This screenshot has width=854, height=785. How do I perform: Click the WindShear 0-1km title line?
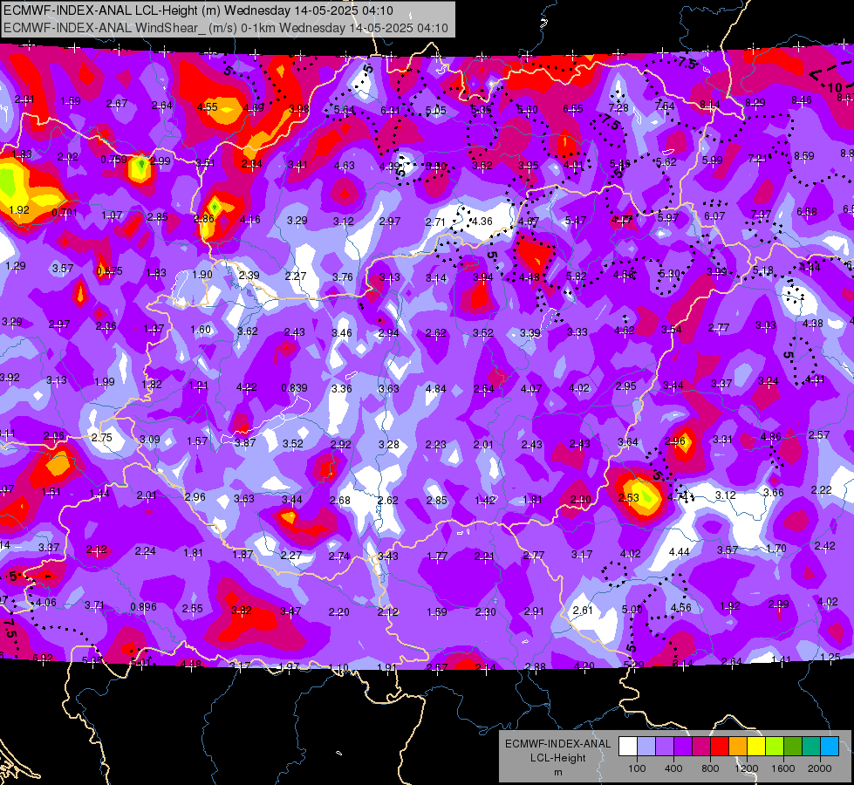tap(226, 28)
